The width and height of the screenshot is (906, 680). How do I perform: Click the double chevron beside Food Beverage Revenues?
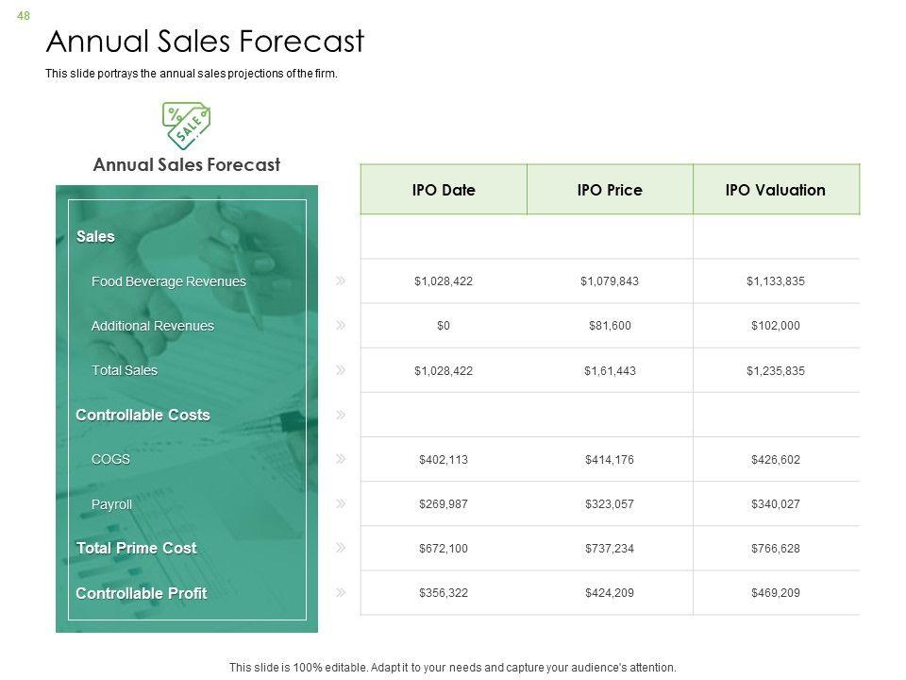point(340,280)
